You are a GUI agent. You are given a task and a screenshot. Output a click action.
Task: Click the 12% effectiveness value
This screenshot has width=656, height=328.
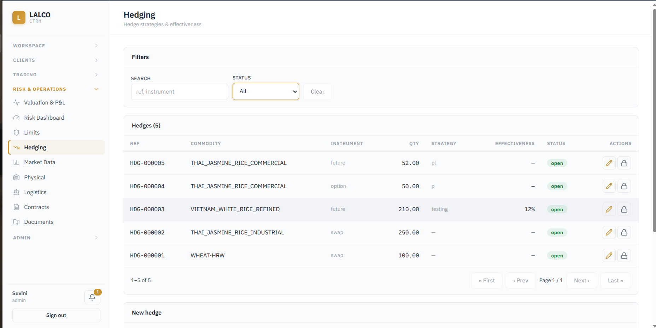click(529, 209)
